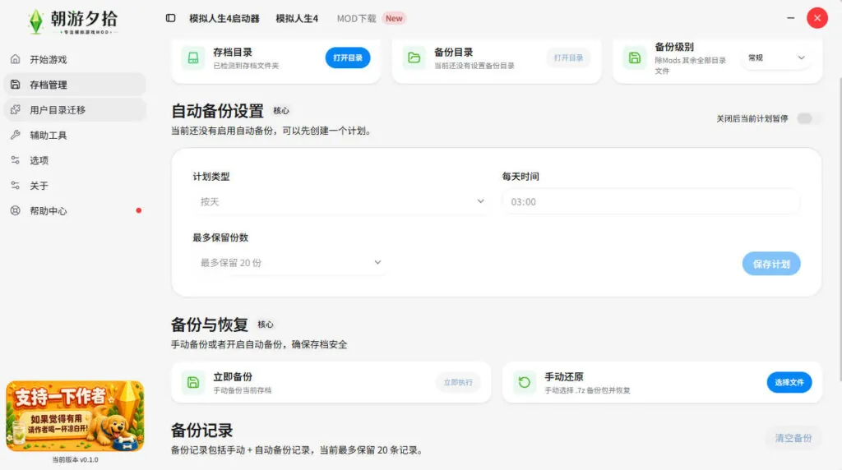The width and height of the screenshot is (842, 470).
Task: Open 帮助中心 in the sidebar
Action: click(75, 210)
